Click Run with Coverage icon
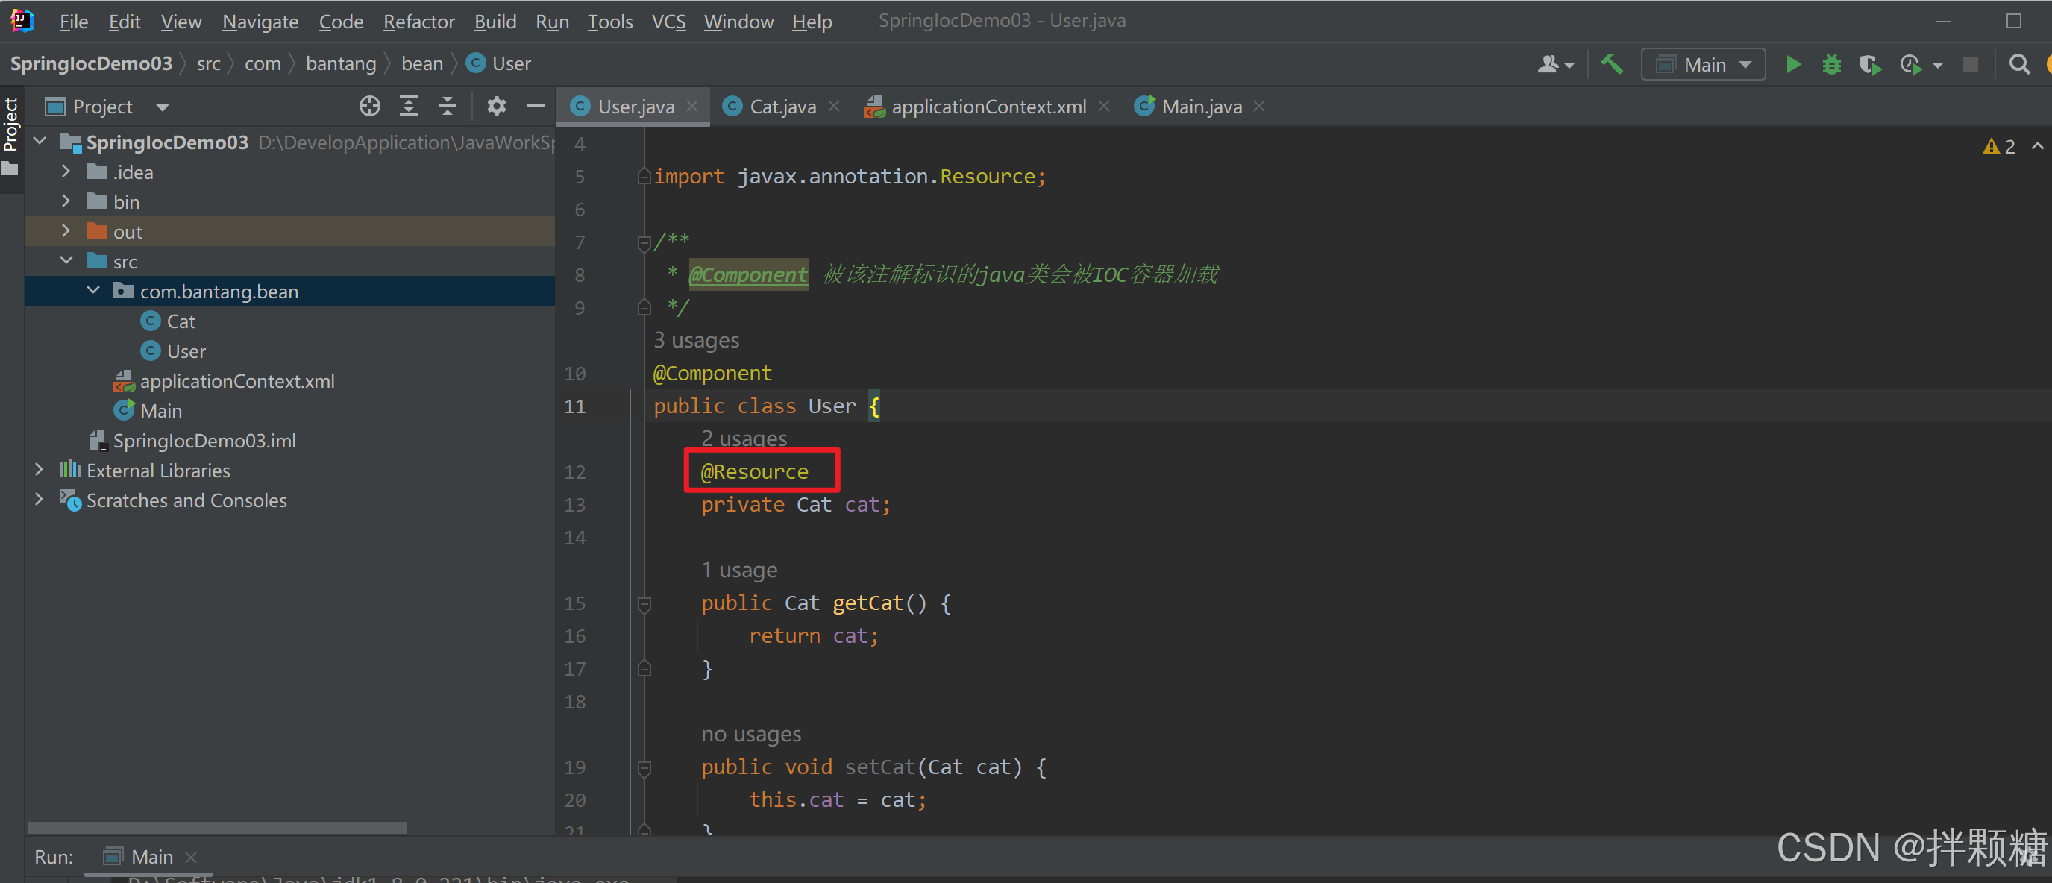Image resolution: width=2052 pixels, height=883 pixels. click(1871, 64)
